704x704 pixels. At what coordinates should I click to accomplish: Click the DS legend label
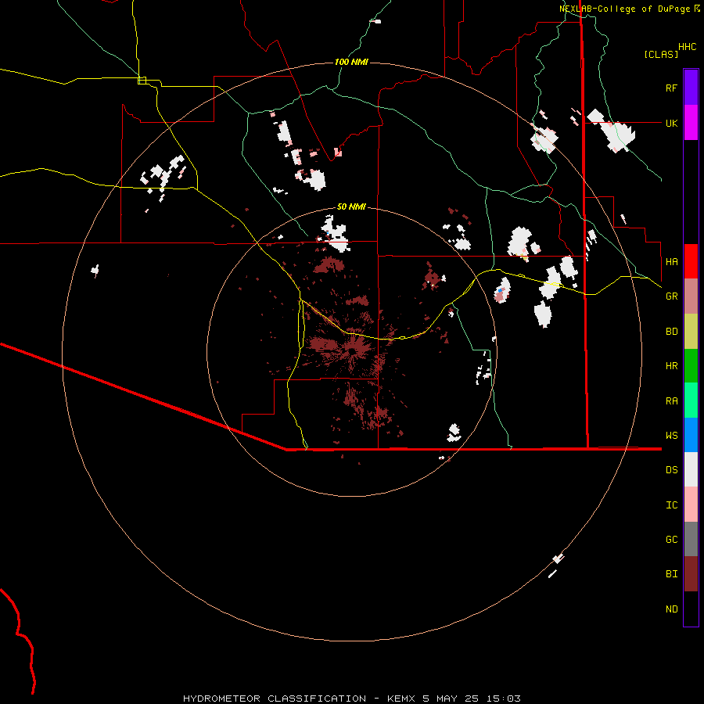(671, 470)
